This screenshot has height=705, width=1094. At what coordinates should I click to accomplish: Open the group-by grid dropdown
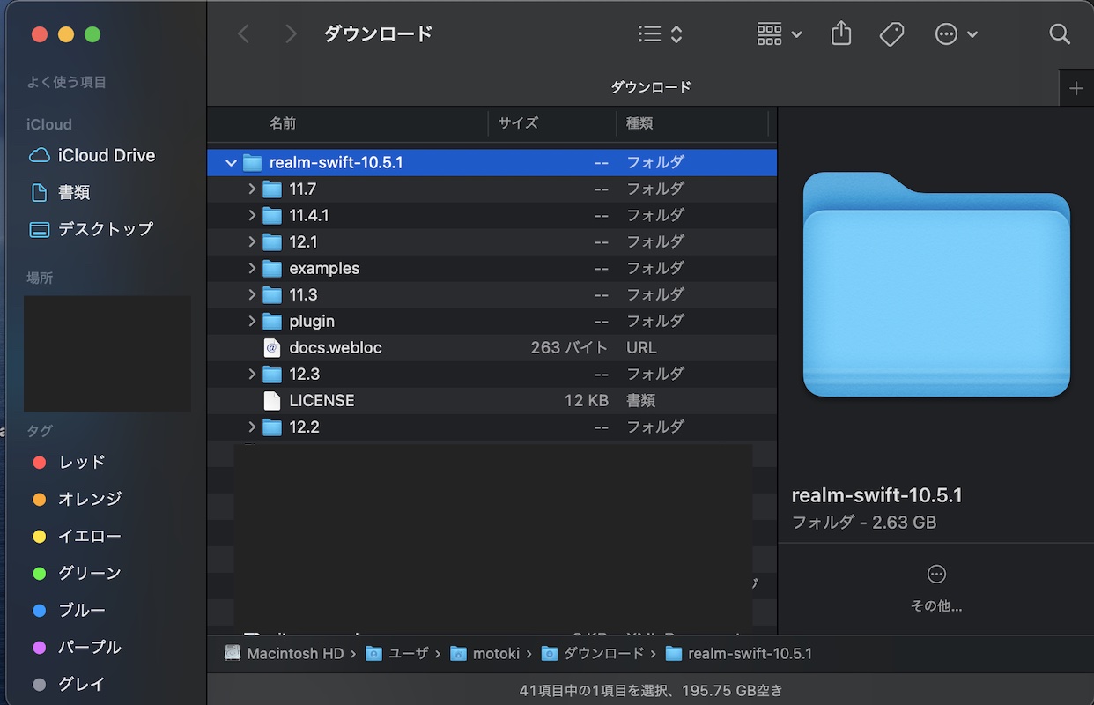(780, 34)
